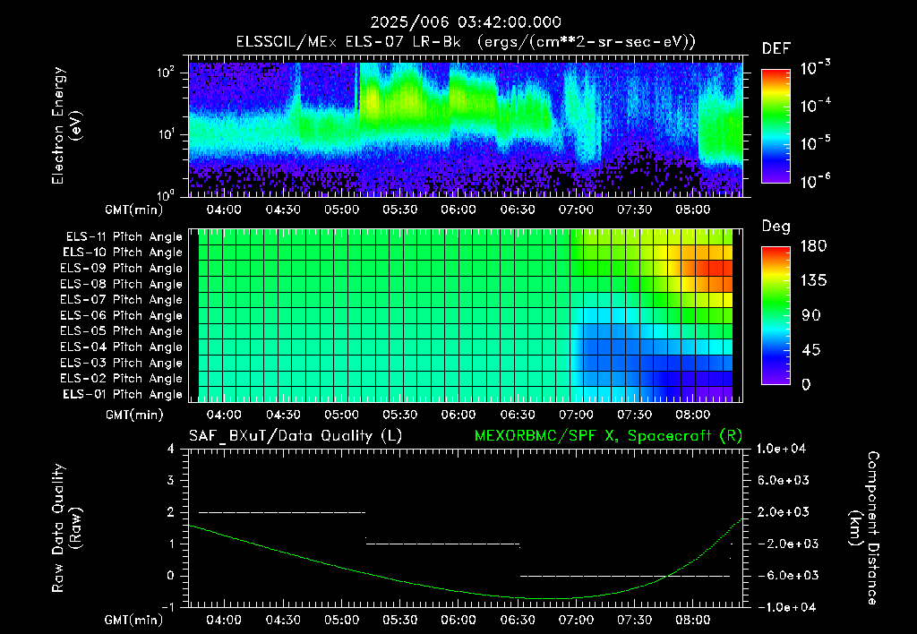Select the ELS-10 Pitch Angle row label
Image resolution: width=917 pixels, height=634 pixels.
tap(123, 253)
